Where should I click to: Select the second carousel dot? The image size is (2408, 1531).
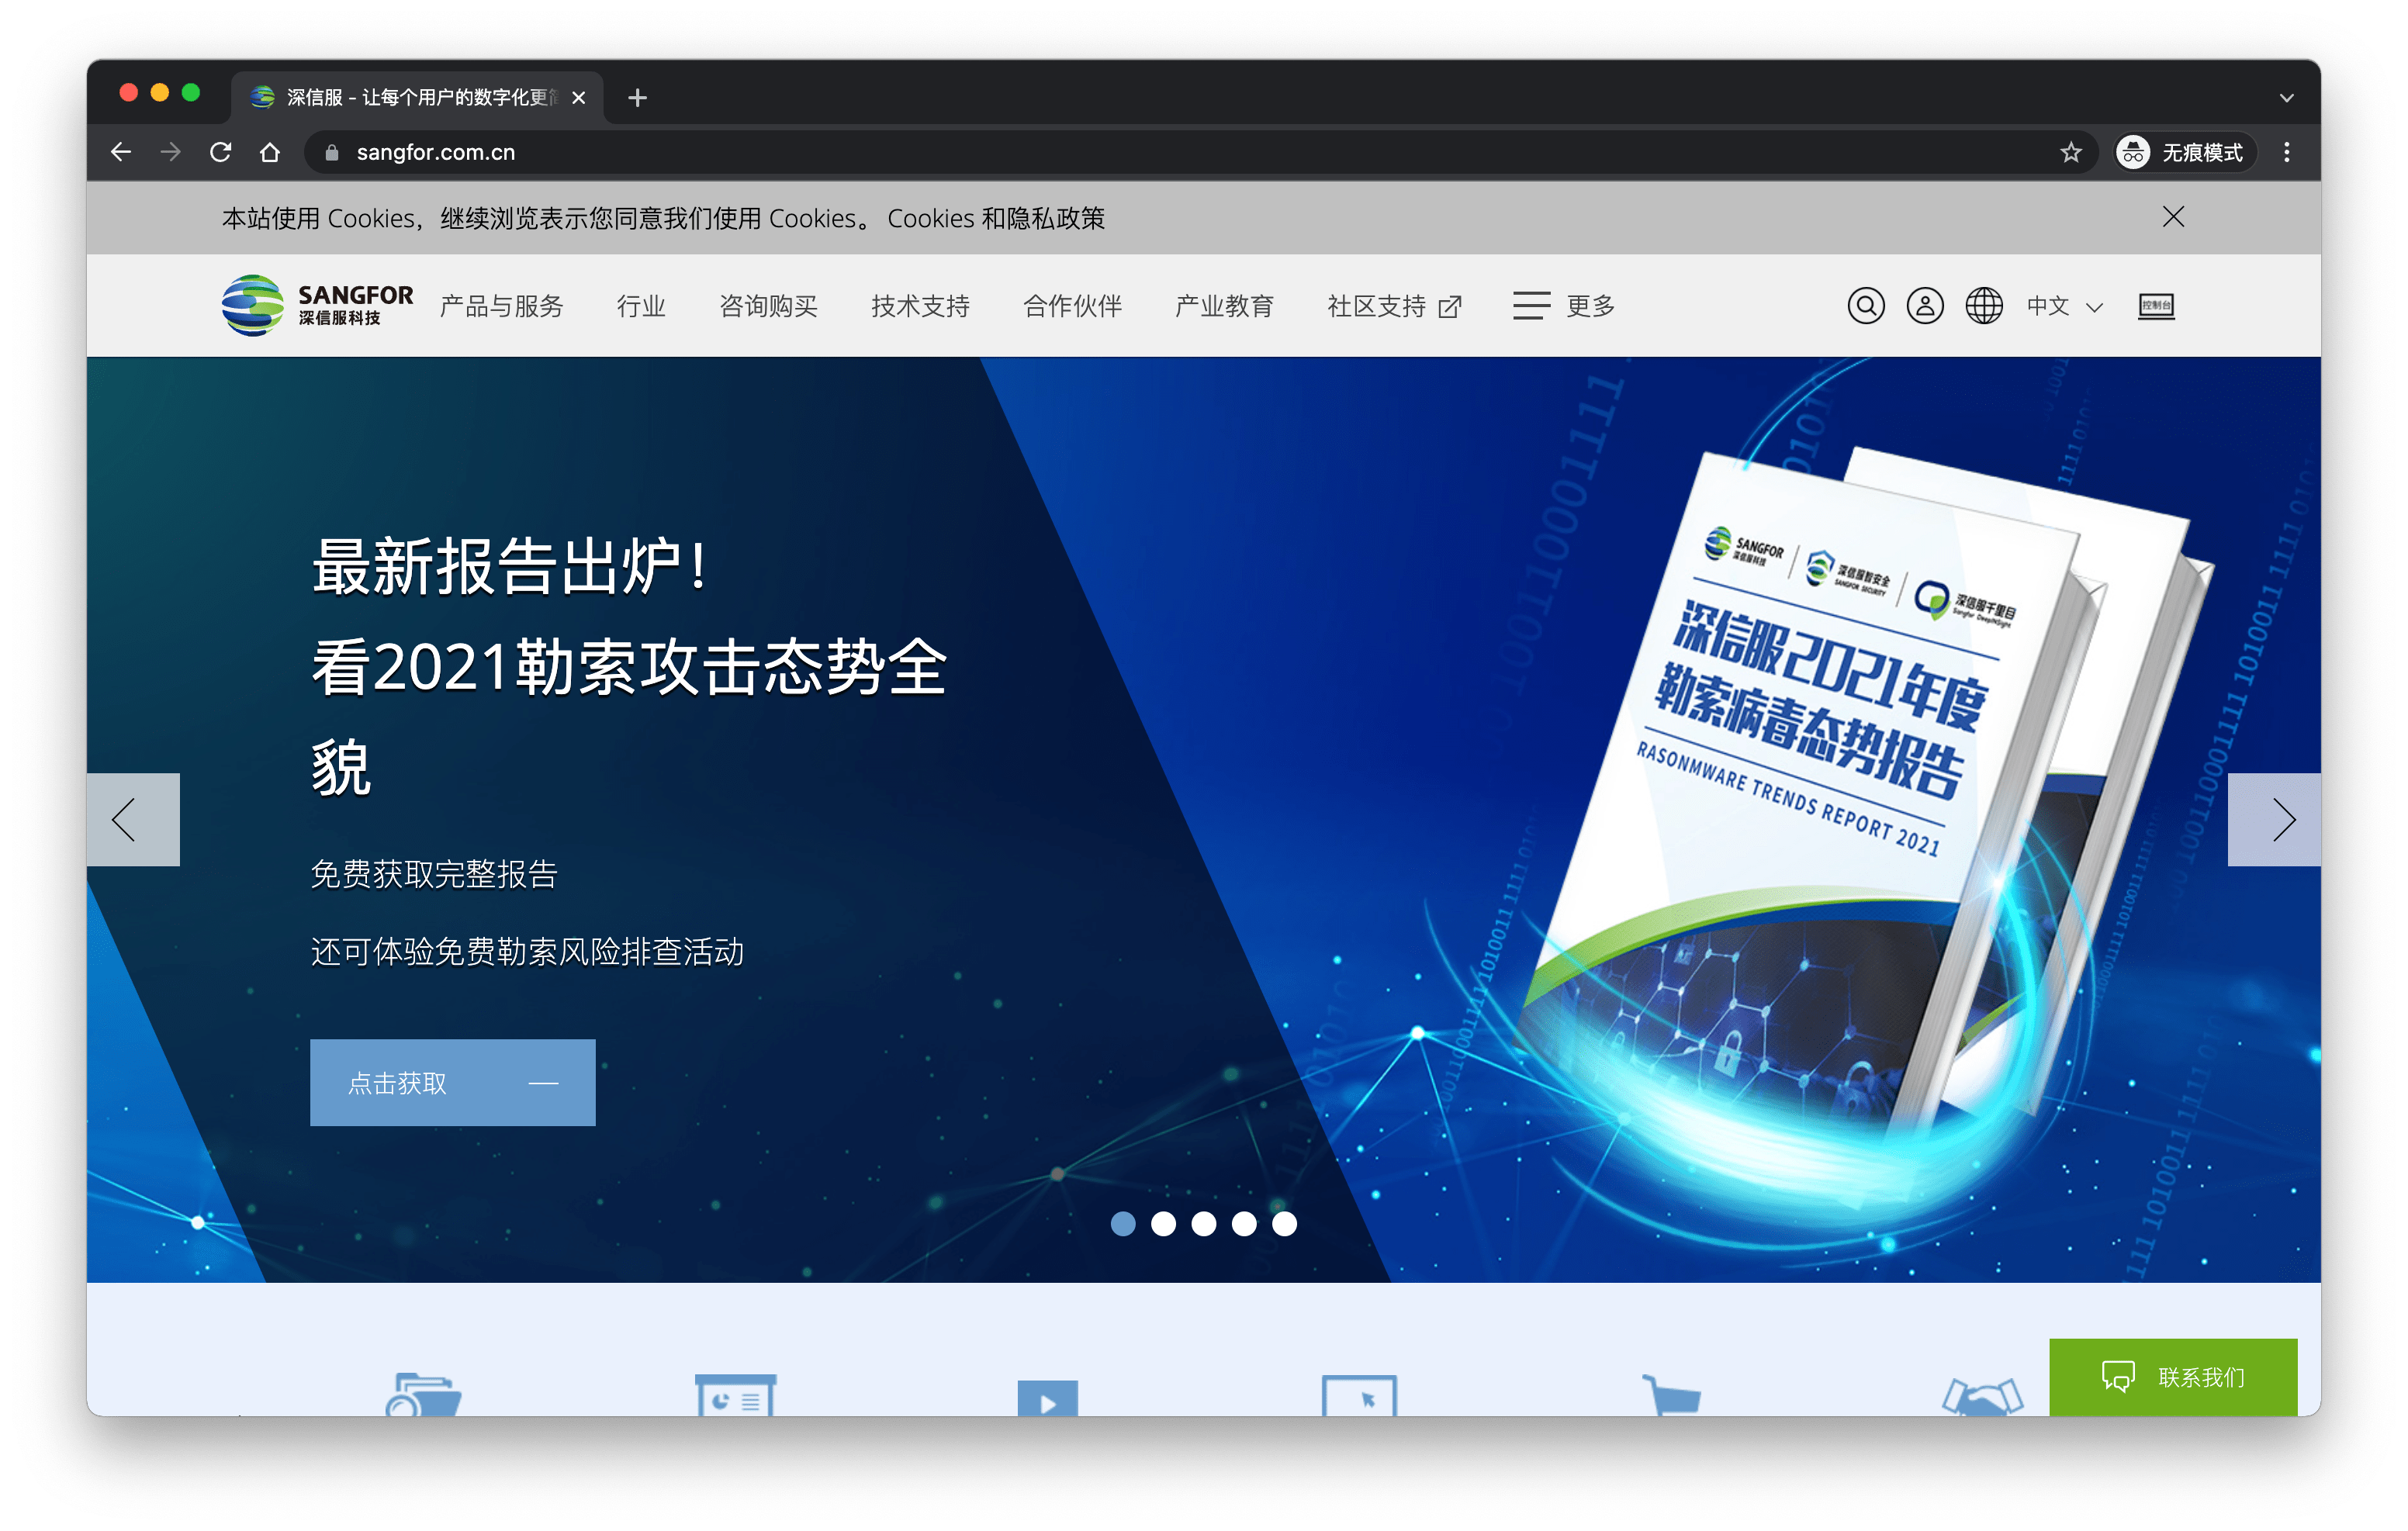(1163, 1223)
